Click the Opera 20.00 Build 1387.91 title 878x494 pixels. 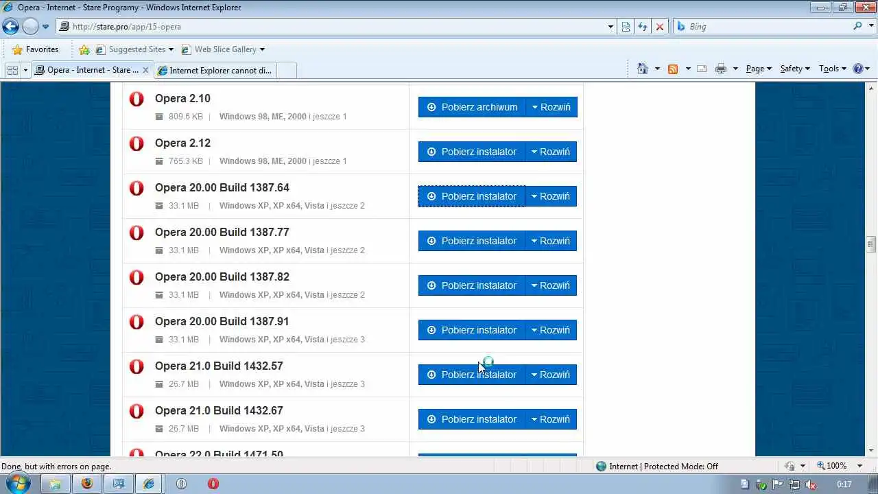coord(222,321)
